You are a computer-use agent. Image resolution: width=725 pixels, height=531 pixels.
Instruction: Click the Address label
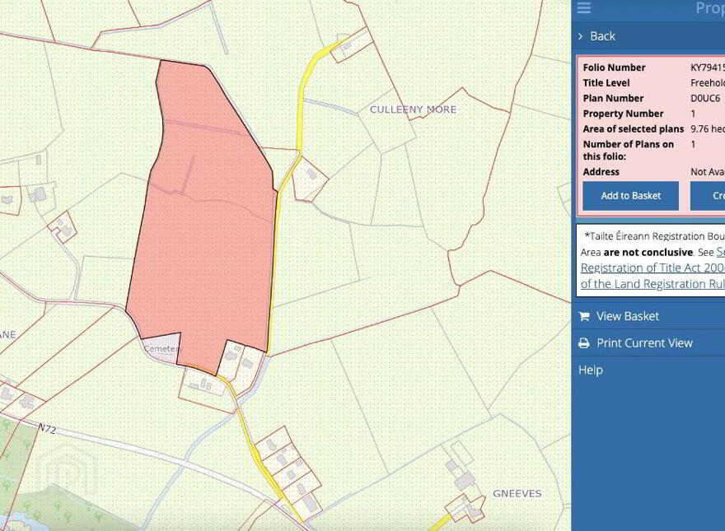coord(601,172)
